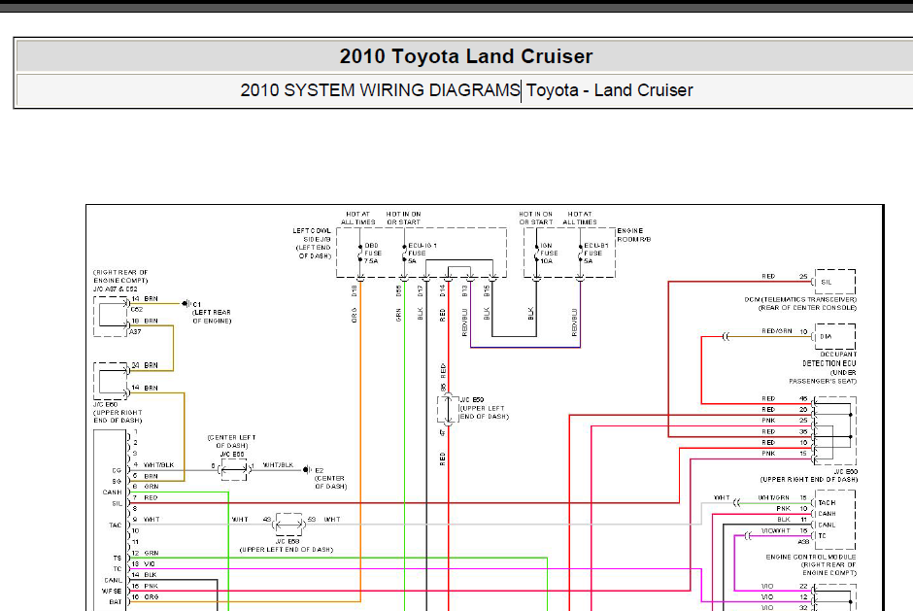Viewport: 913px width, 611px height.
Task: Click the "2010 SYSTEM WIRING DIAGRAMS" subtitle text
Action: click(380, 90)
